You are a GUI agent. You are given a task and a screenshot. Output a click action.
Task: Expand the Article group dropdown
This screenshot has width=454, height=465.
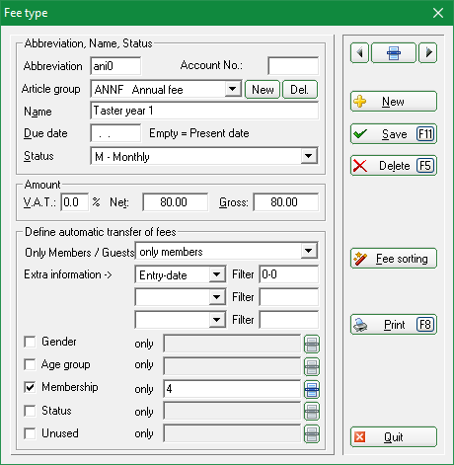pos(233,89)
